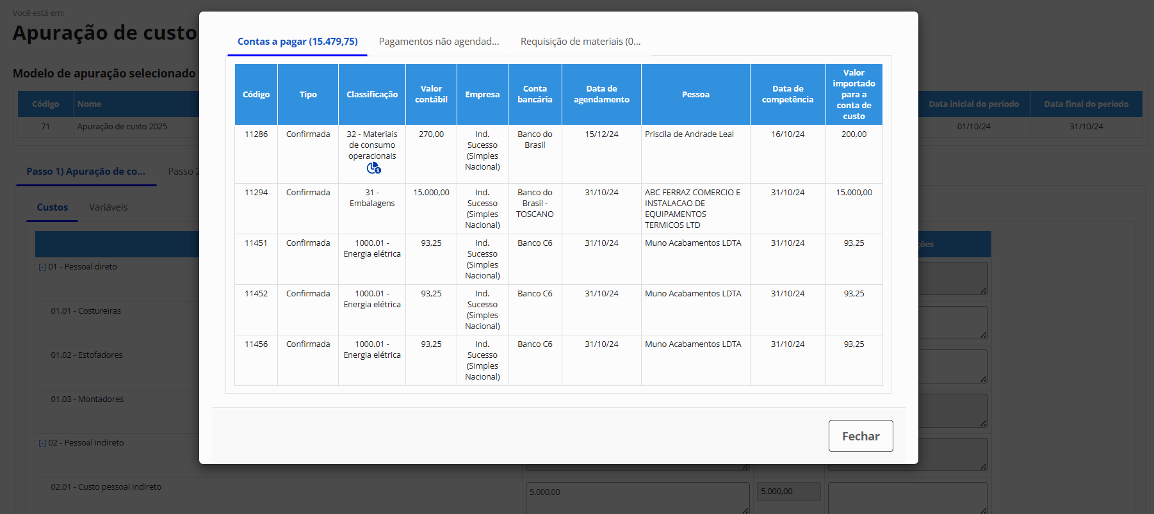Select the 01.02 - Estofadores tree item
Image resolution: width=1154 pixels, height=514 pixels.
click(86, 355)
